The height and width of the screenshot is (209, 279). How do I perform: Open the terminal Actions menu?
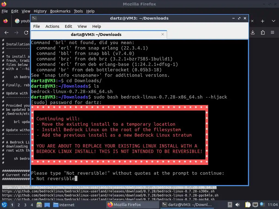[x=52, y=26]
